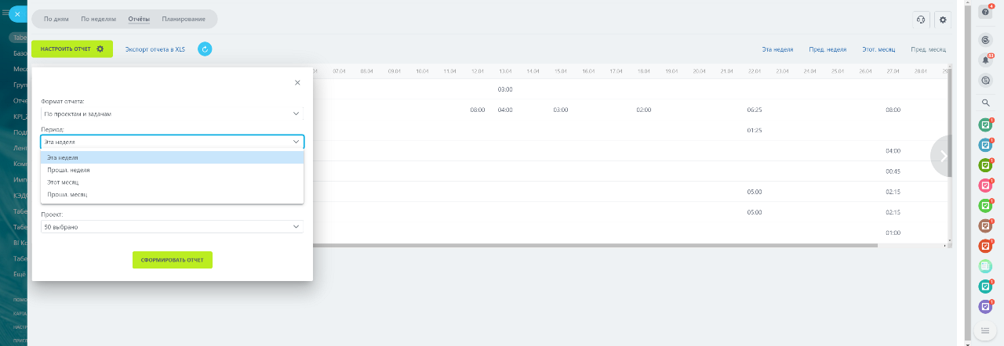Click the '00:45' time cell
Image resolution: width=1004 pixels, height=346 pixels.
[893, 171]
